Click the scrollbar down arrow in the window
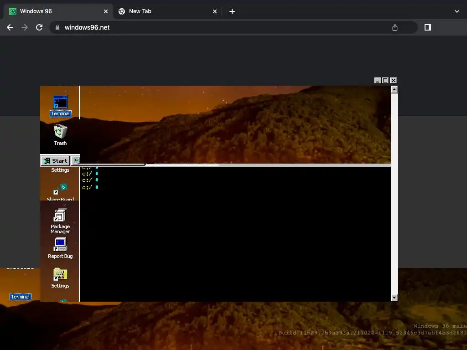 point(394,298)
